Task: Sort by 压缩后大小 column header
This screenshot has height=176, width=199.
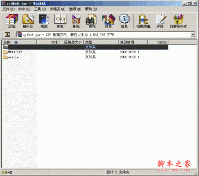Action: tap(72, 42)
